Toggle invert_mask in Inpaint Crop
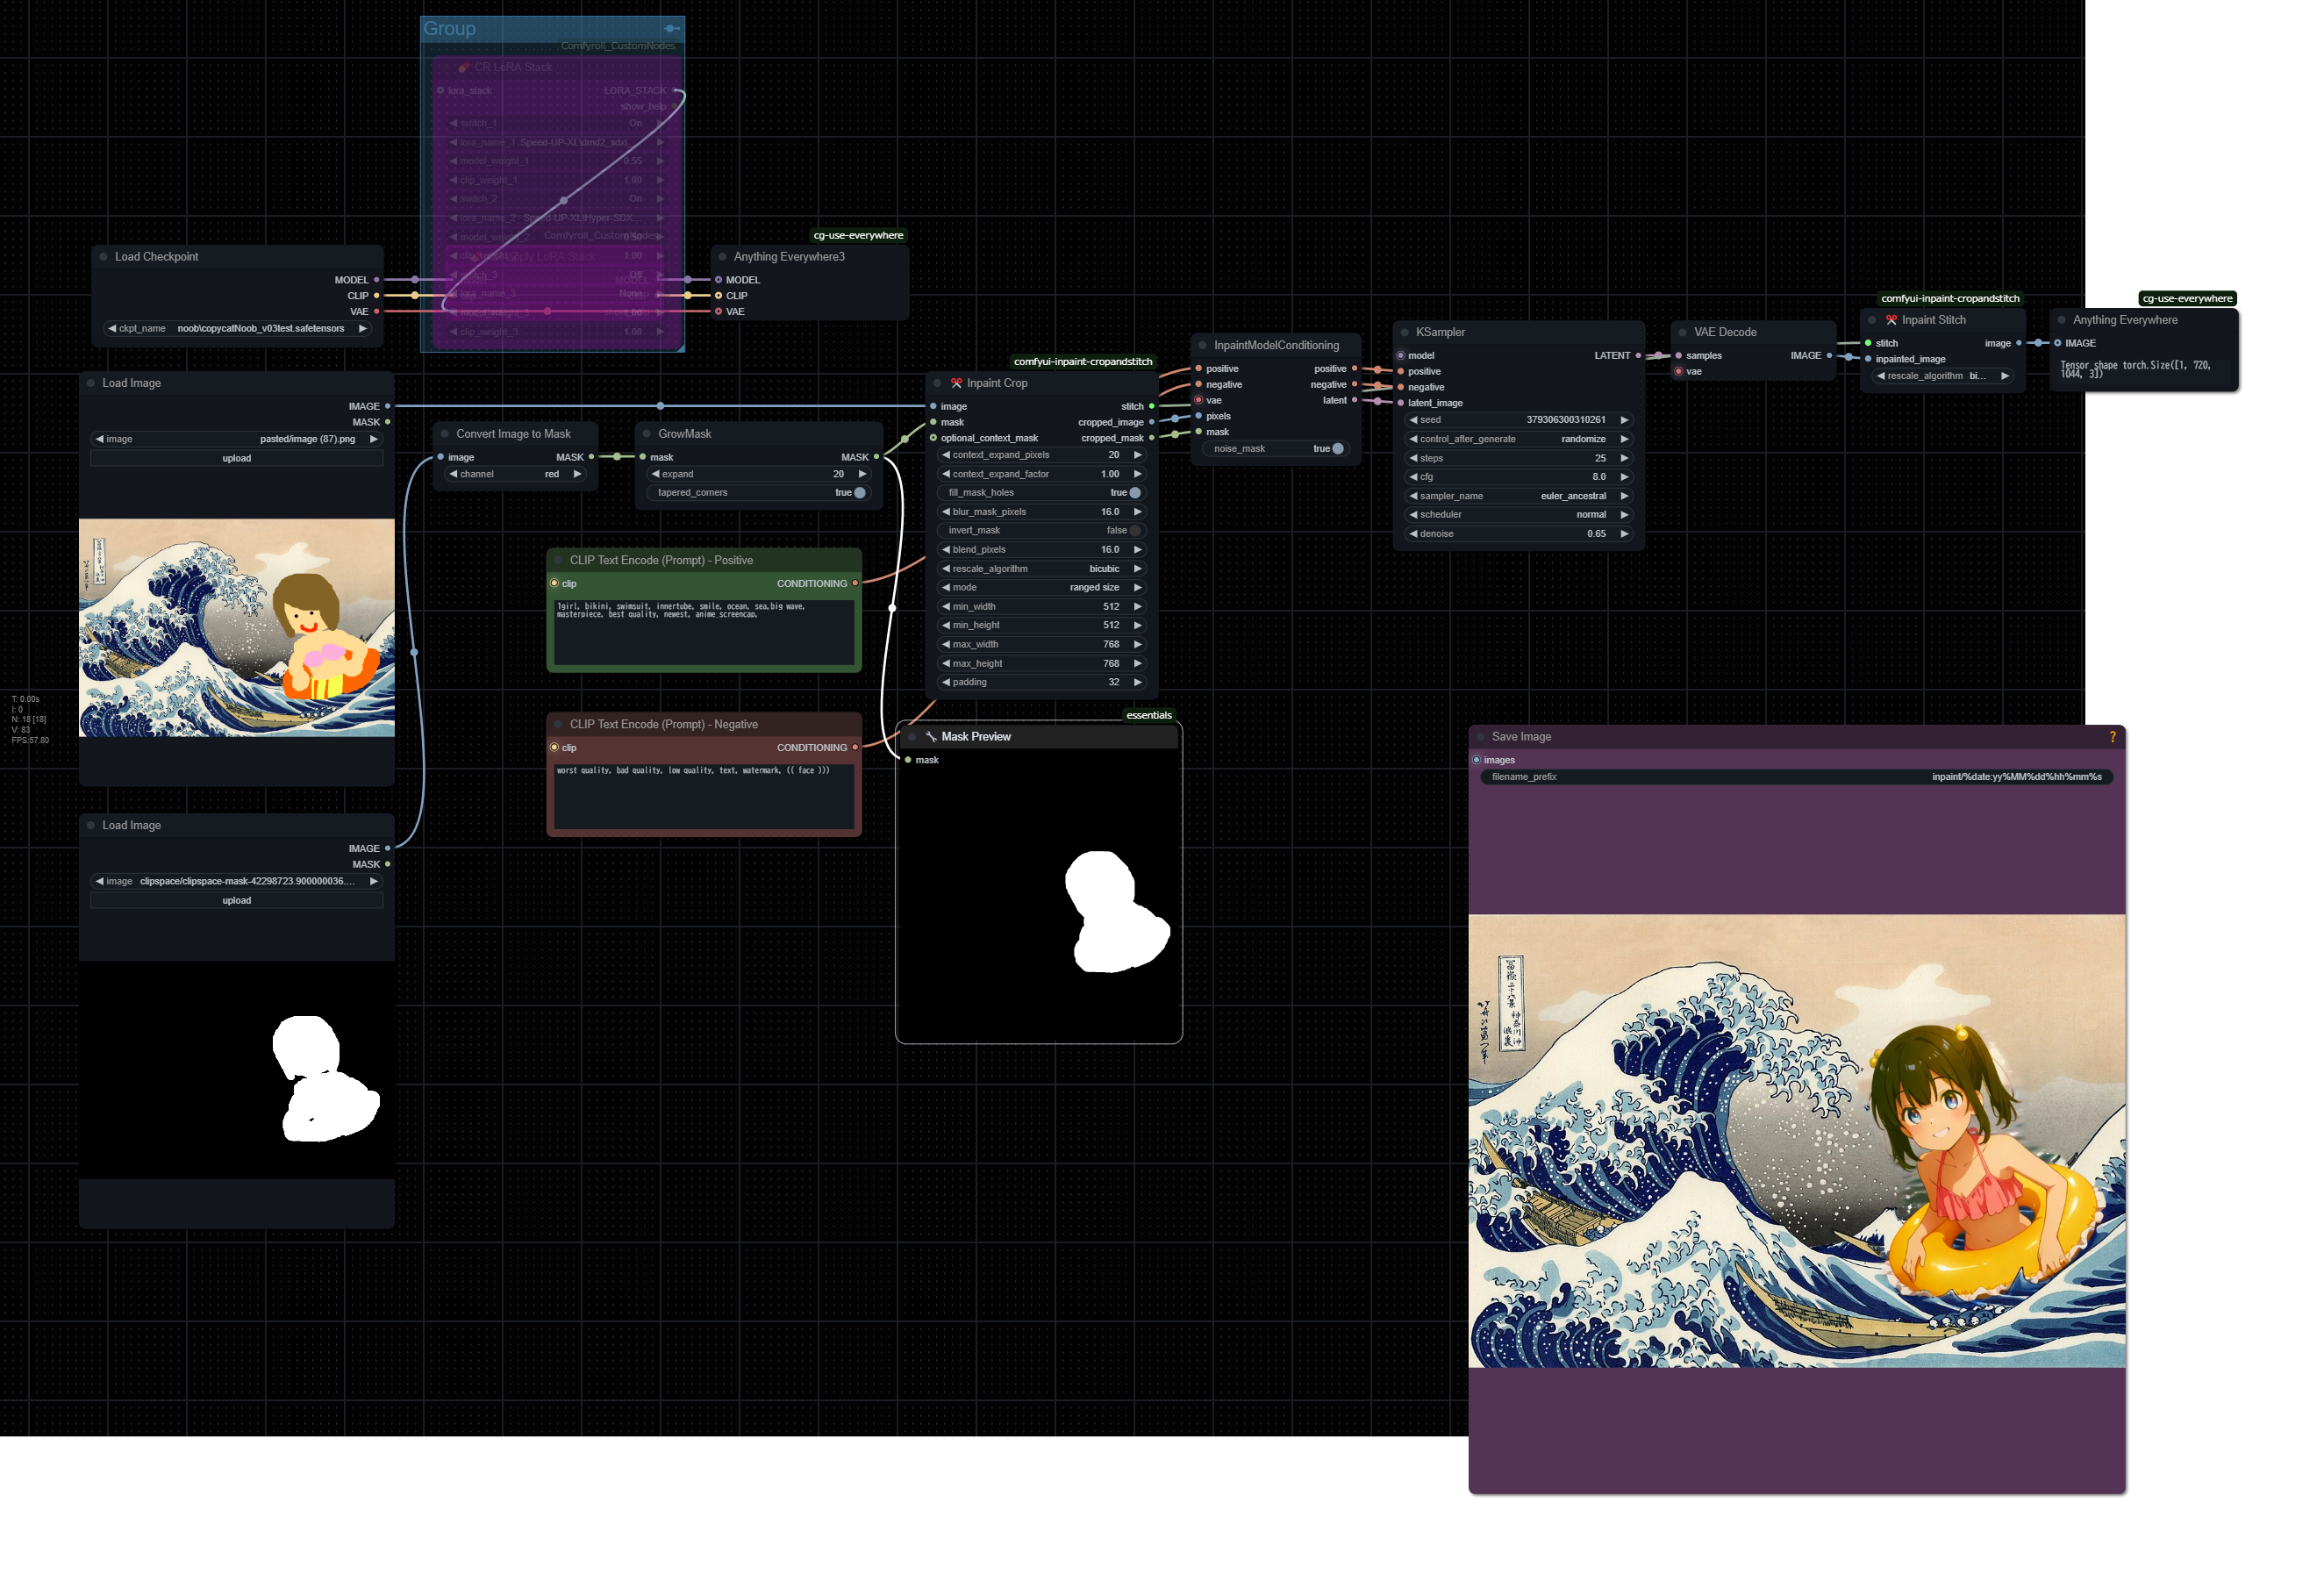Image resolution: width=2317 pixels, height=1596 pixels. tap(1042, 531)
